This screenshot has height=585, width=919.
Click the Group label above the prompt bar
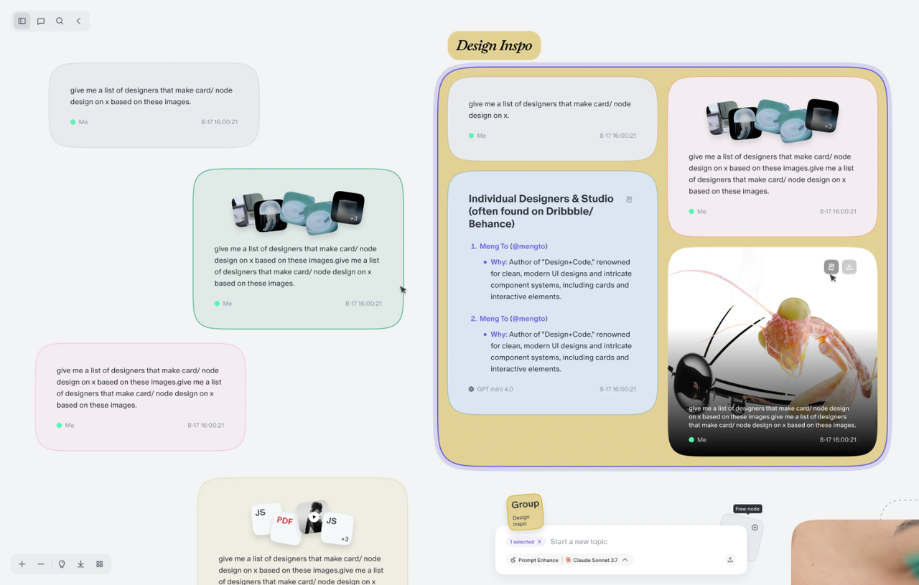click(x=525, y=505)
